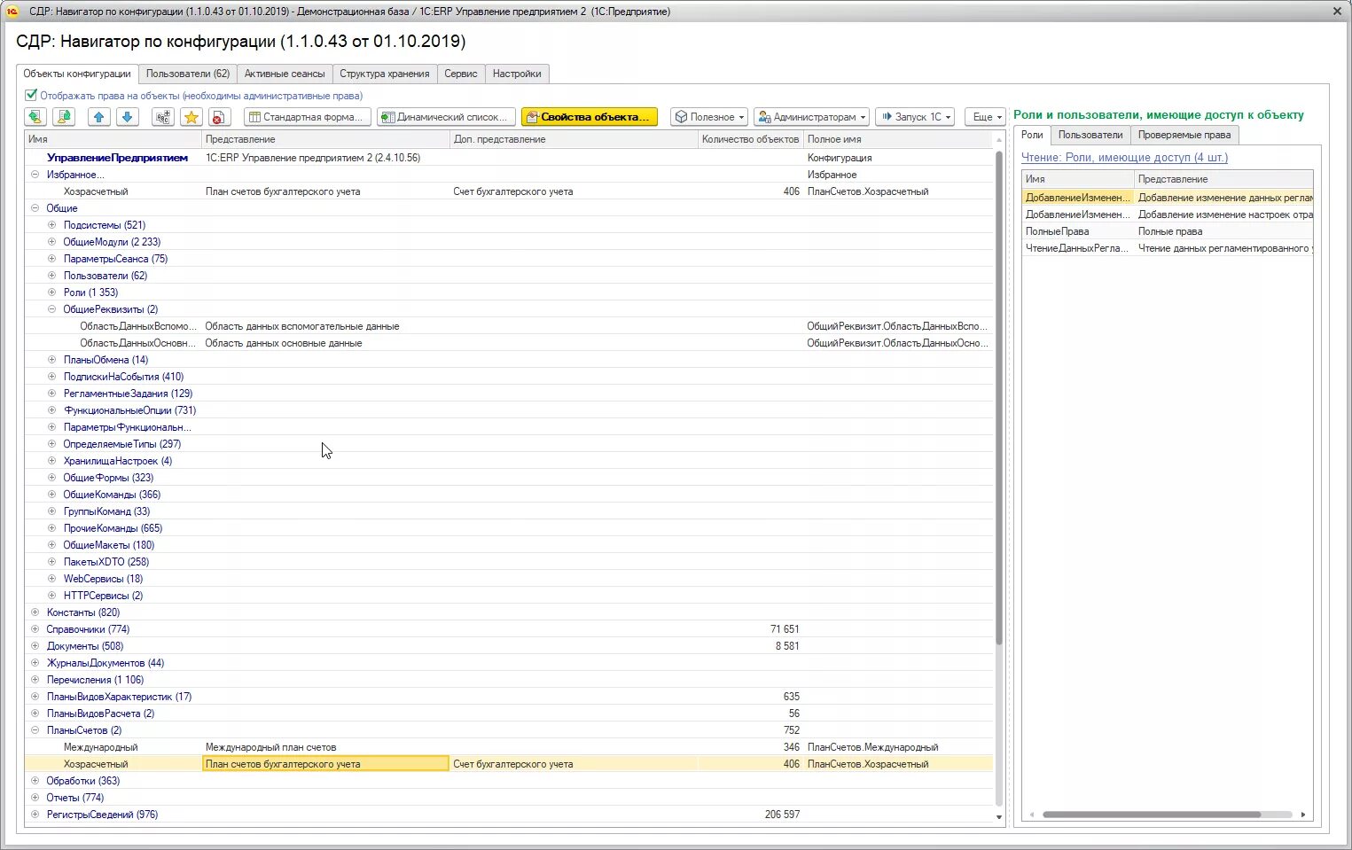Viewport: 1352px width, 850px height.
Task: Select the 'Отчеты (774)' row
Action: [509, 798]
